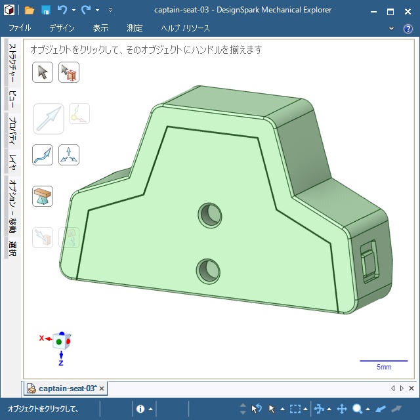Click the status bar up/down stepper arrows
Screen dimensions: 420x420
[243, 409]
